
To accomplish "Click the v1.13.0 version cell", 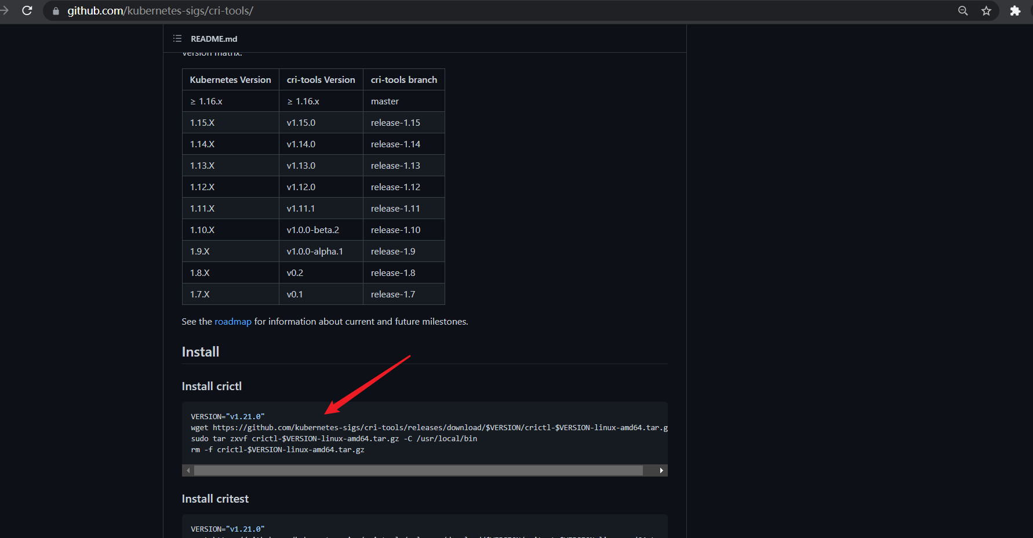I will pyautogui.click(x=321, y=165).
